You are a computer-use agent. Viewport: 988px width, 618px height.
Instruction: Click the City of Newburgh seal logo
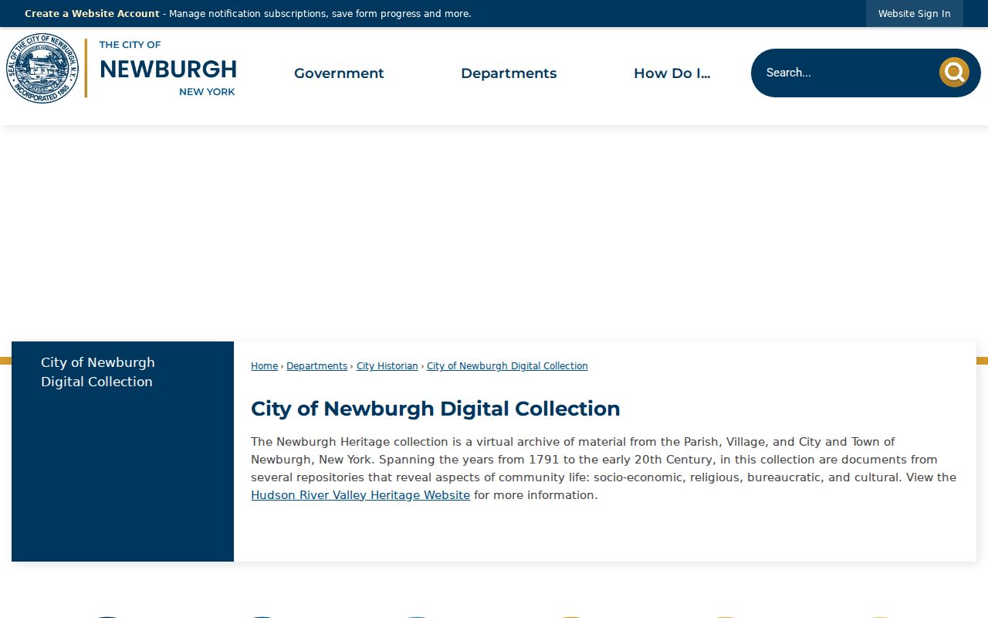click(x=42, y=69)
